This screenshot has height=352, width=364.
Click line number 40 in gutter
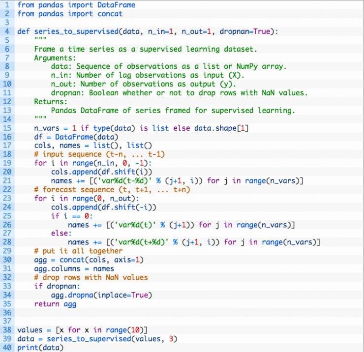(x=7, y=348)
